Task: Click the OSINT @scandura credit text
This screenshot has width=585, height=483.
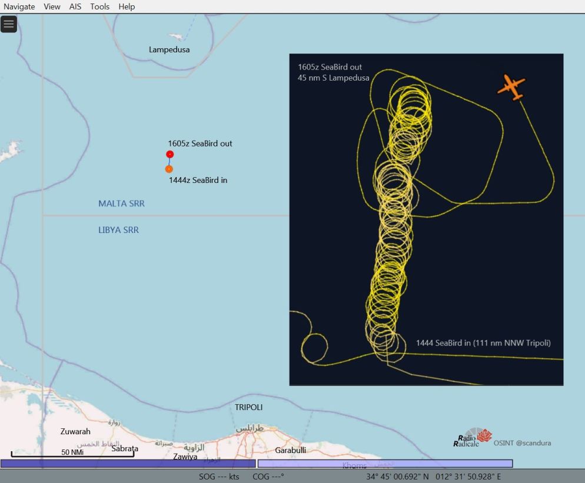Action: (x=524, y=443)
